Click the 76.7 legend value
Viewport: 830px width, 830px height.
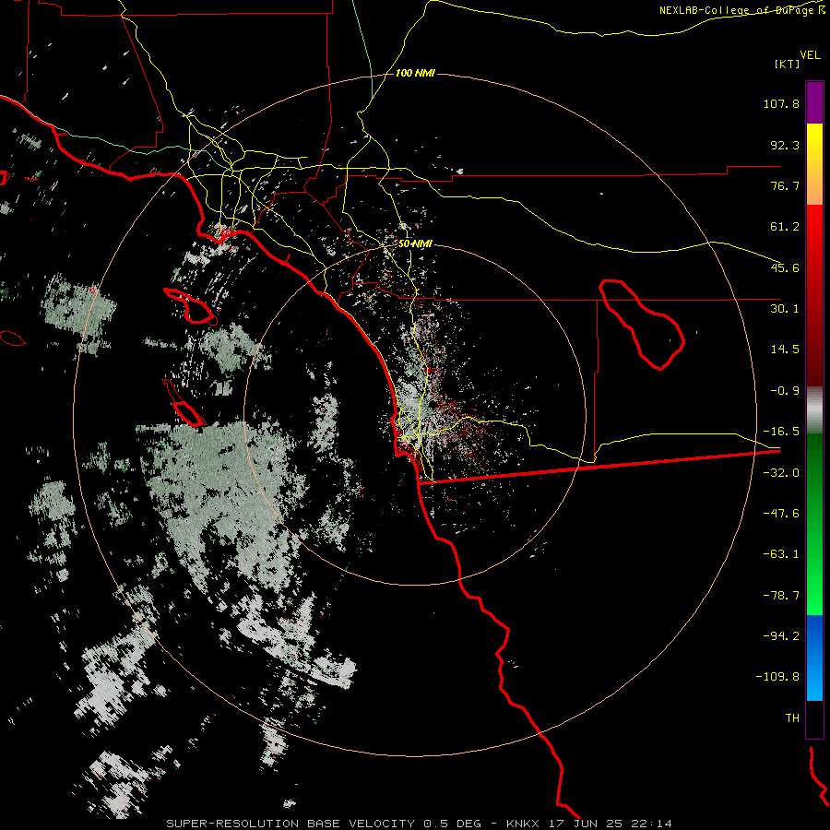[785, 185]
